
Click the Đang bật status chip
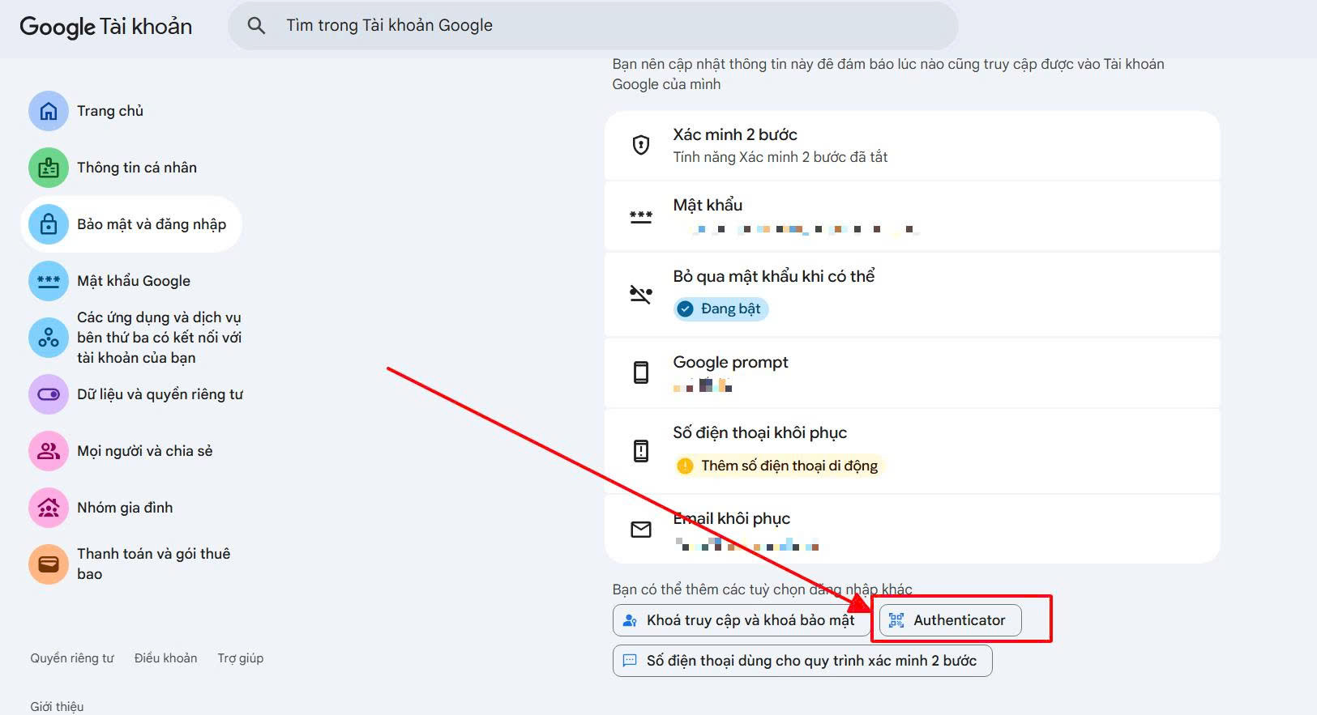[721, 309]
